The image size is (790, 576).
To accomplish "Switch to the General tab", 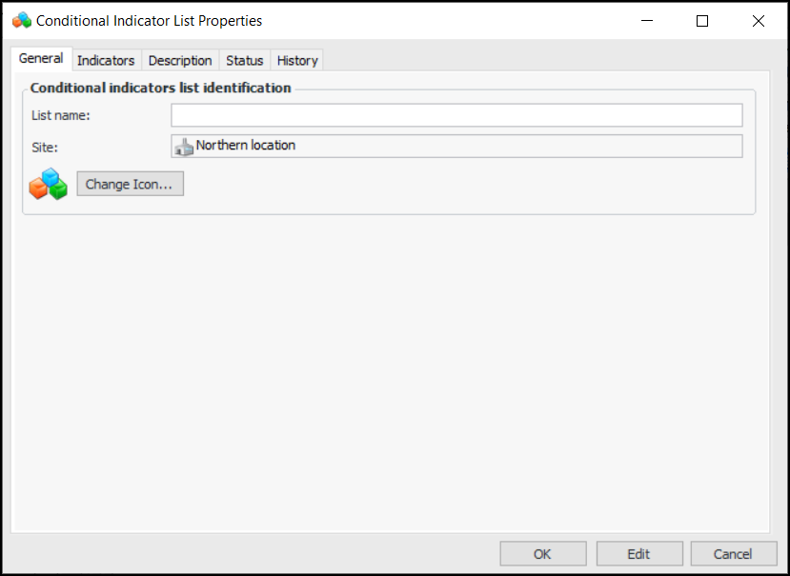I will (x=41, y=59).
